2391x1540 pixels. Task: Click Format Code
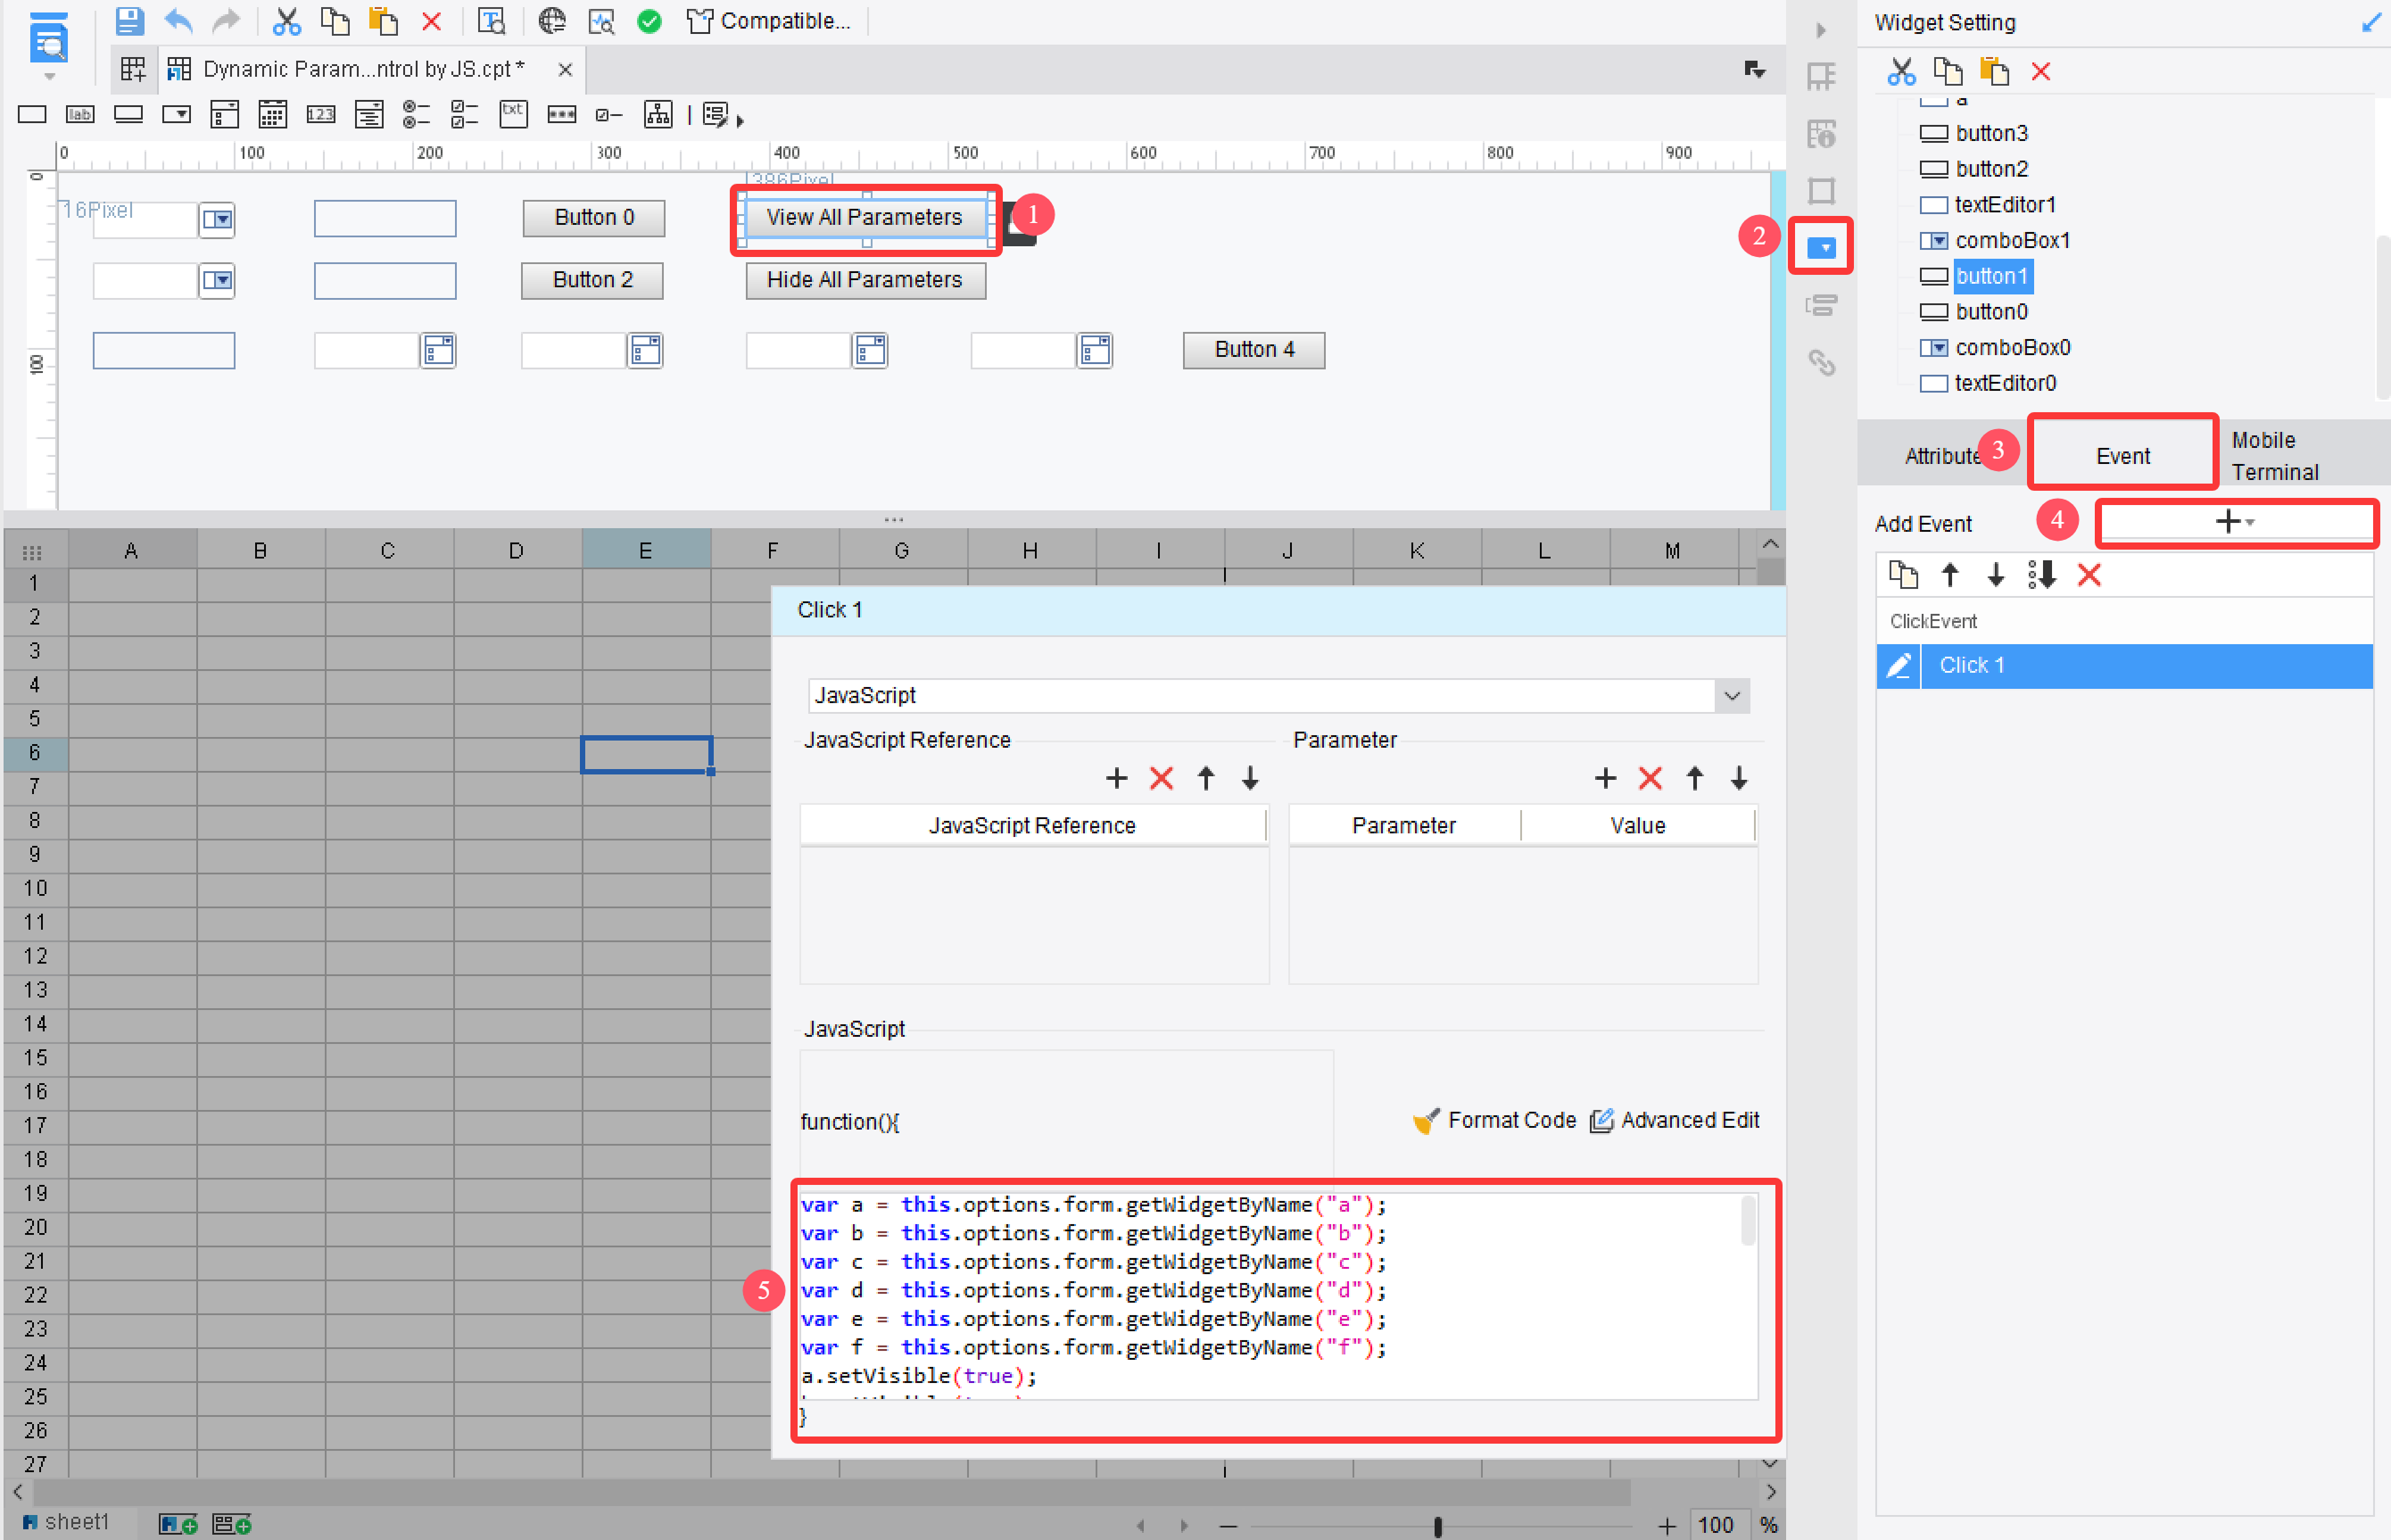(x=1495, y=1120)
